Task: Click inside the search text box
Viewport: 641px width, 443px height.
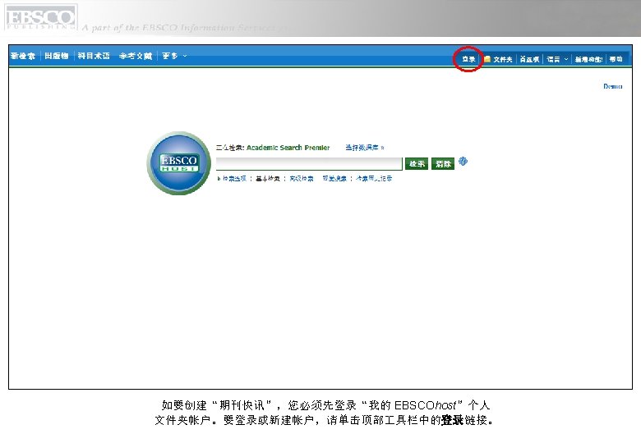Action: click(x=309, y=163)
